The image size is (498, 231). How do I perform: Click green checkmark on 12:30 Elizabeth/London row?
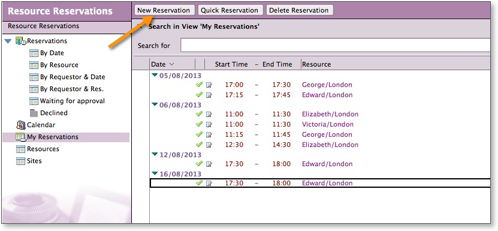click(x=199, y=145)
